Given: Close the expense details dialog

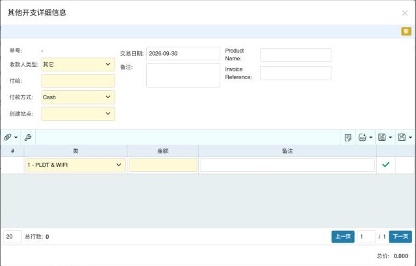Looking at the screenshot, I should pos(404,13).
